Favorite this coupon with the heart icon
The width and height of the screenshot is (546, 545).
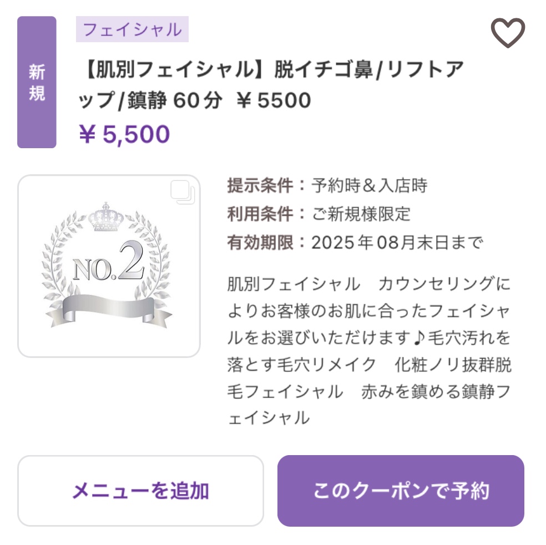click(508, 33)
